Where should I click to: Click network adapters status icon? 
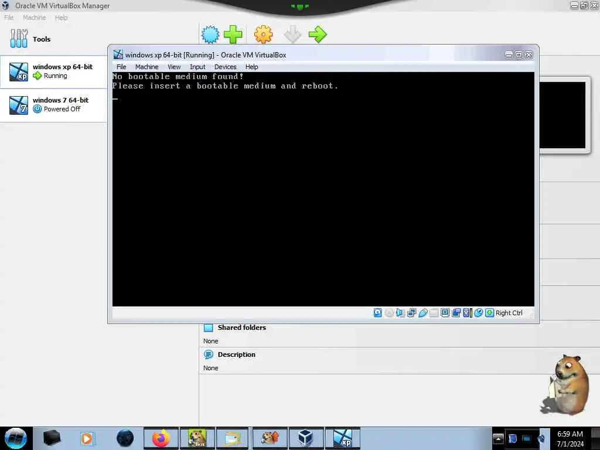click(x=412, y=313)
